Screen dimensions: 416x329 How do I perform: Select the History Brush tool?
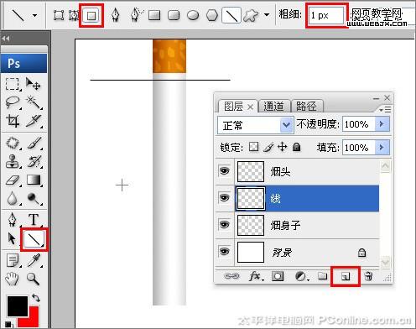(x=34, y=161)
